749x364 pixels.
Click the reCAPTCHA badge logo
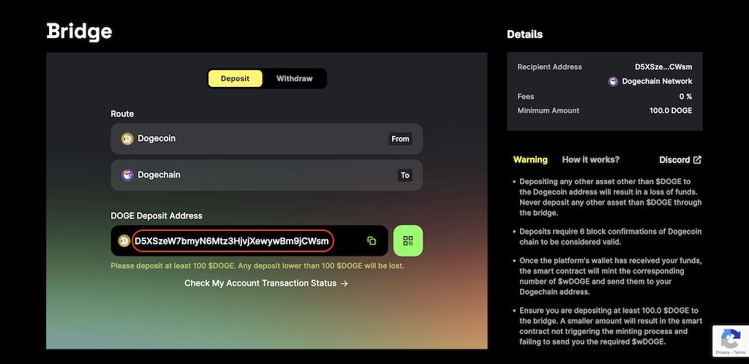pos(731,338)
